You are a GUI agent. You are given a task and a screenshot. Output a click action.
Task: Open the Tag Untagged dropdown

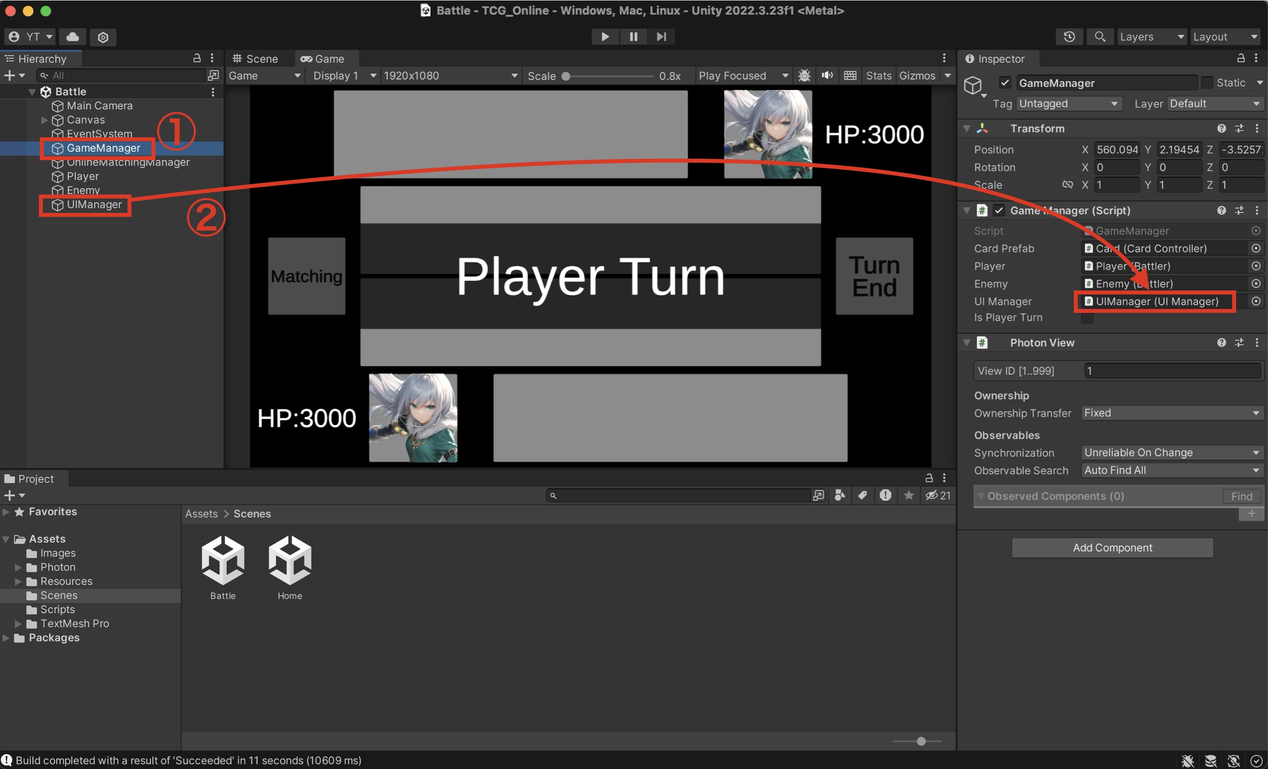tap(1068, 103)
